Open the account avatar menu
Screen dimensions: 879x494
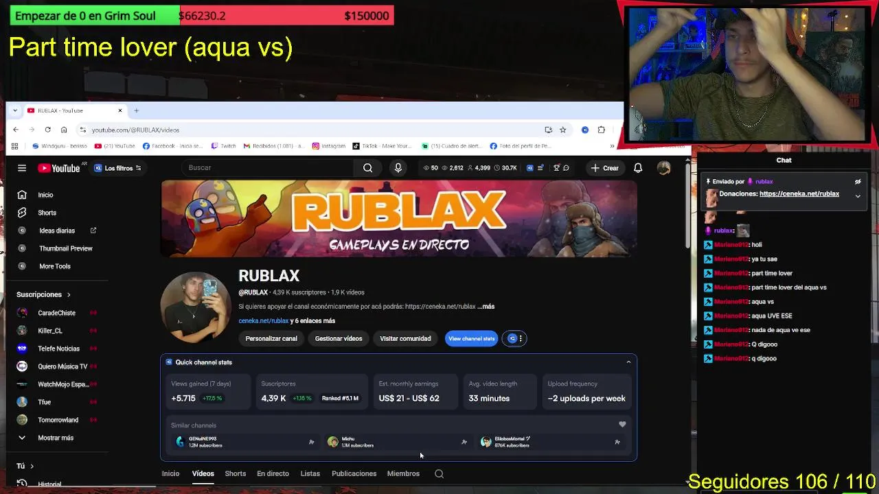pos(663,168)
